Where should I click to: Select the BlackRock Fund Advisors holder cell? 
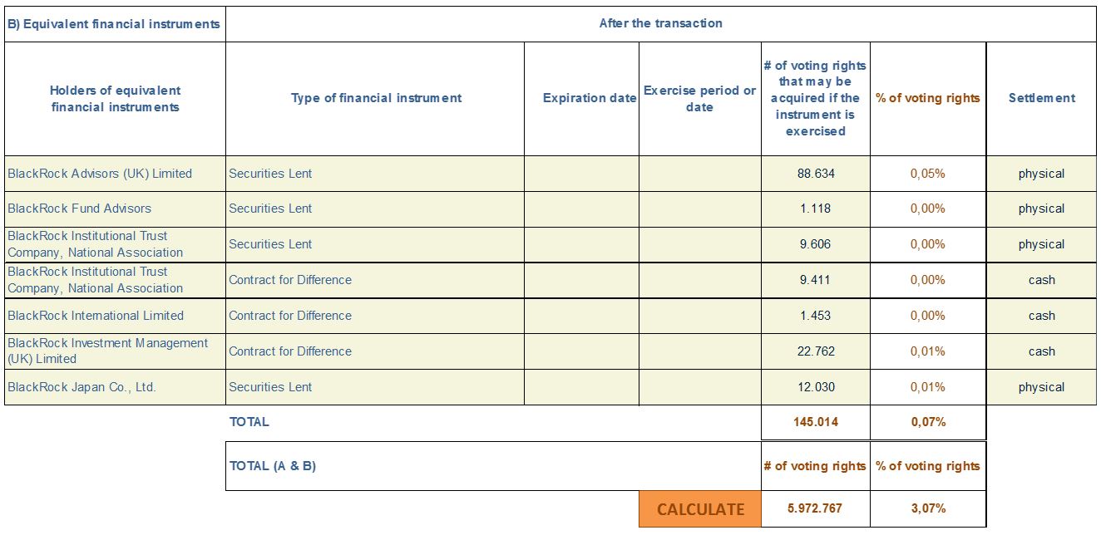(x=116, y=209)
